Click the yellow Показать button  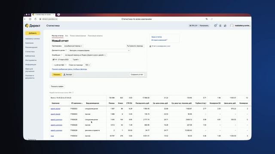(57, 74)
